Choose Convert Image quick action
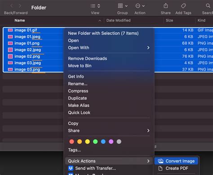 176,161
